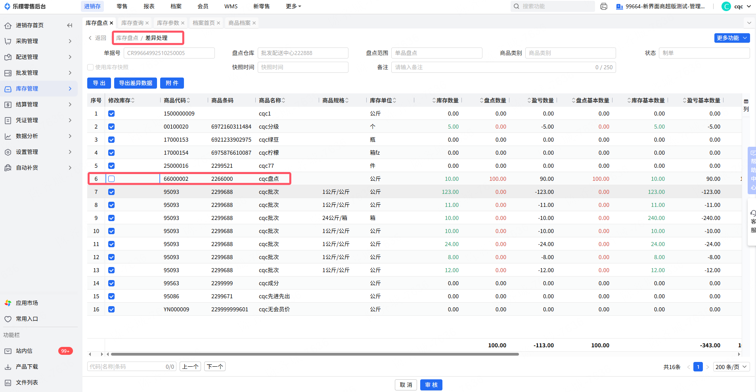Open 文件列表 in the sidebar
This screenshot has height=392, width=756.
pos(27,383)
